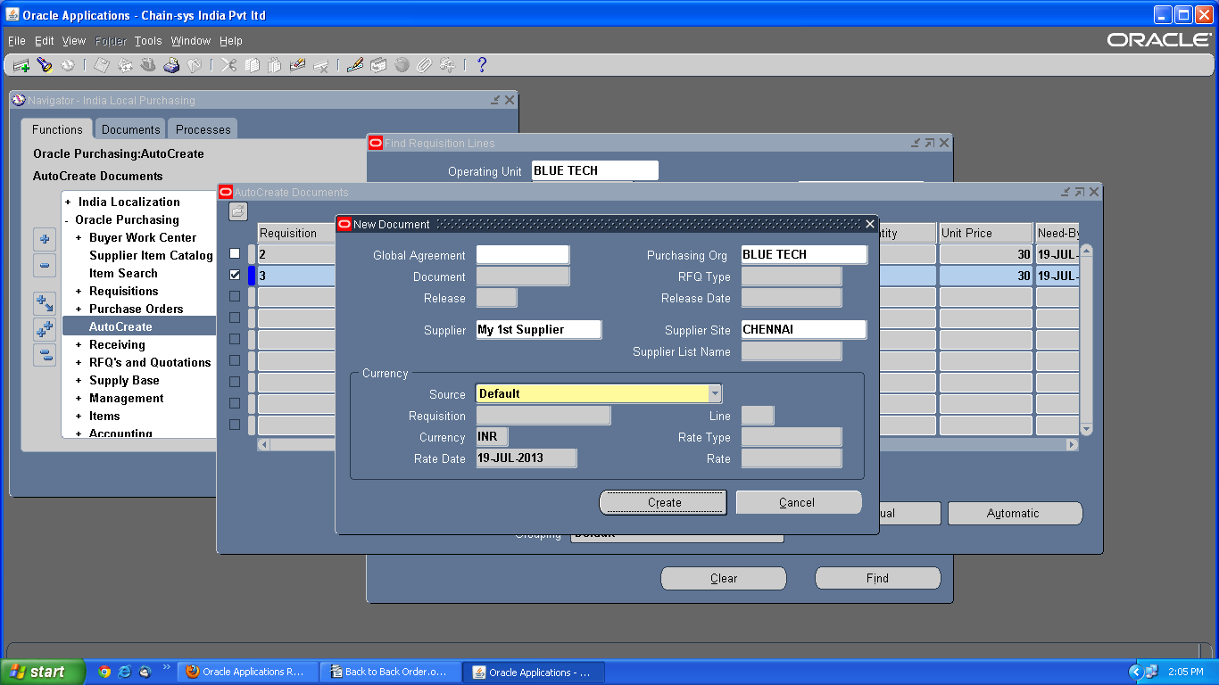Image resolution: width=1219 pixels, height=685 pixels.
Task: Expand the RFQ's and Quotations node
Action: [x=79, y=363]
